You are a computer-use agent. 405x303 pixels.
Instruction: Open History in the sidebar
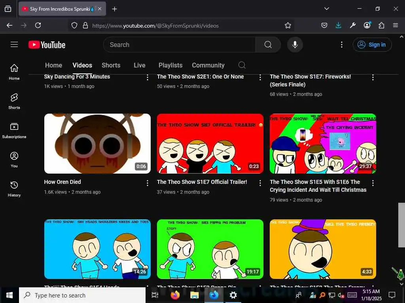point(14,189)
